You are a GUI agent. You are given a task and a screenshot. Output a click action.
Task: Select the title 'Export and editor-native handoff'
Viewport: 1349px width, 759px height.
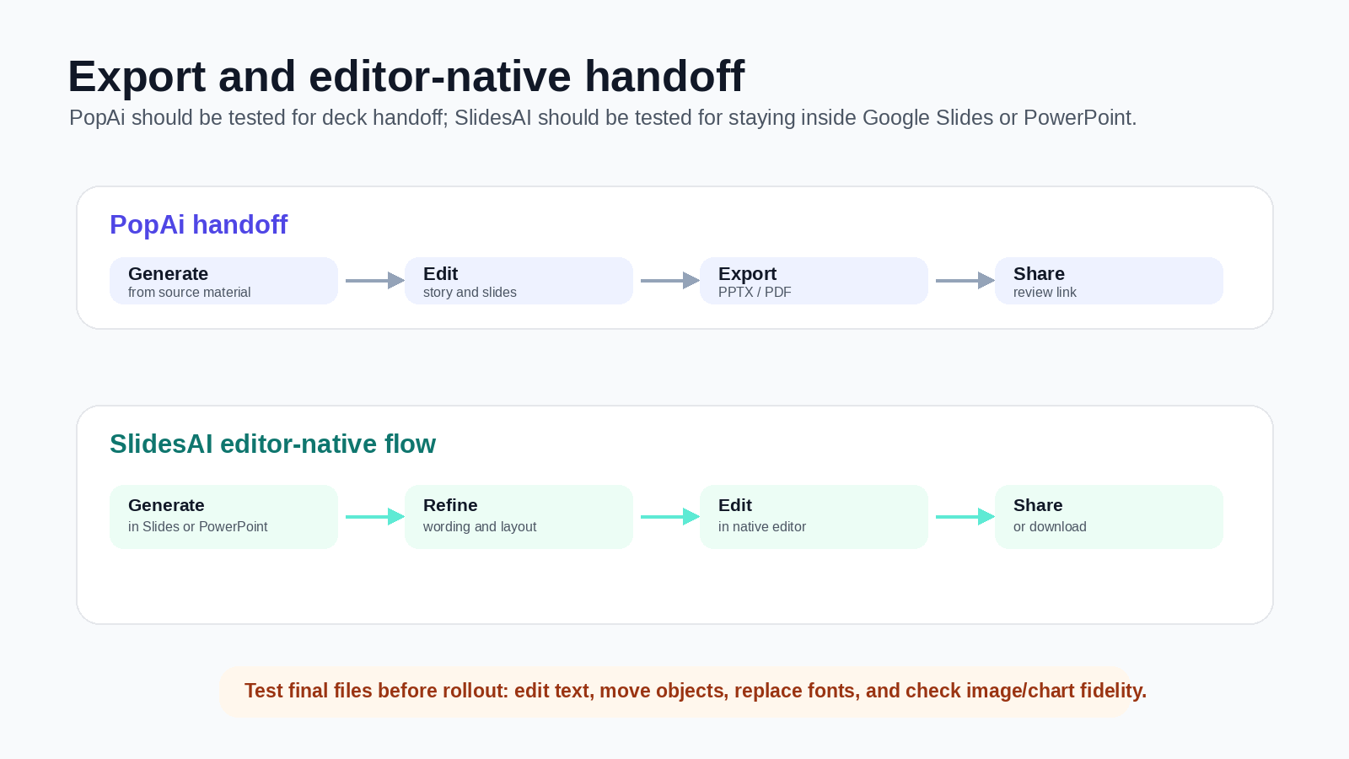[406, 76]
